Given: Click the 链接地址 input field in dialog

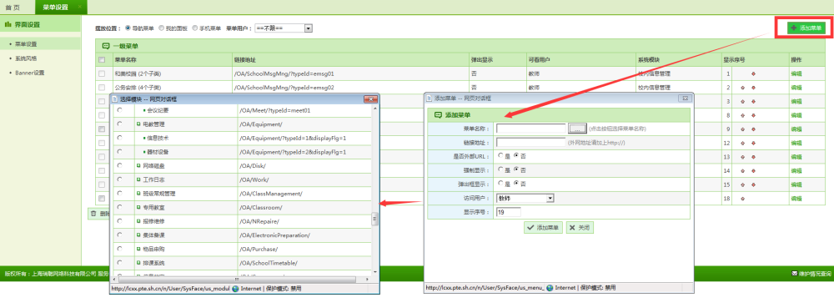Looking at the screenshot, I should click(x=530, y=142).
